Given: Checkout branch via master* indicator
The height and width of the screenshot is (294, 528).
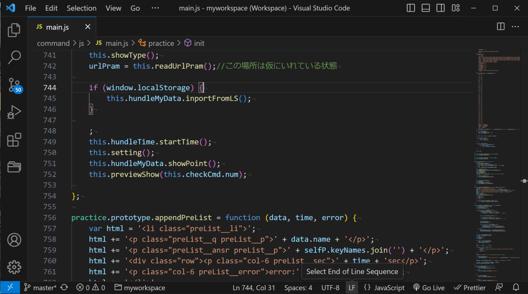Looking at the screenshot, I should [x=41, y=287].
